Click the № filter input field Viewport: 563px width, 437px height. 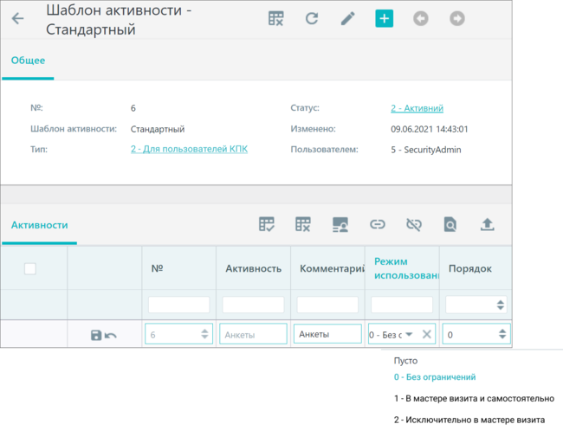[x=178, y=305]
